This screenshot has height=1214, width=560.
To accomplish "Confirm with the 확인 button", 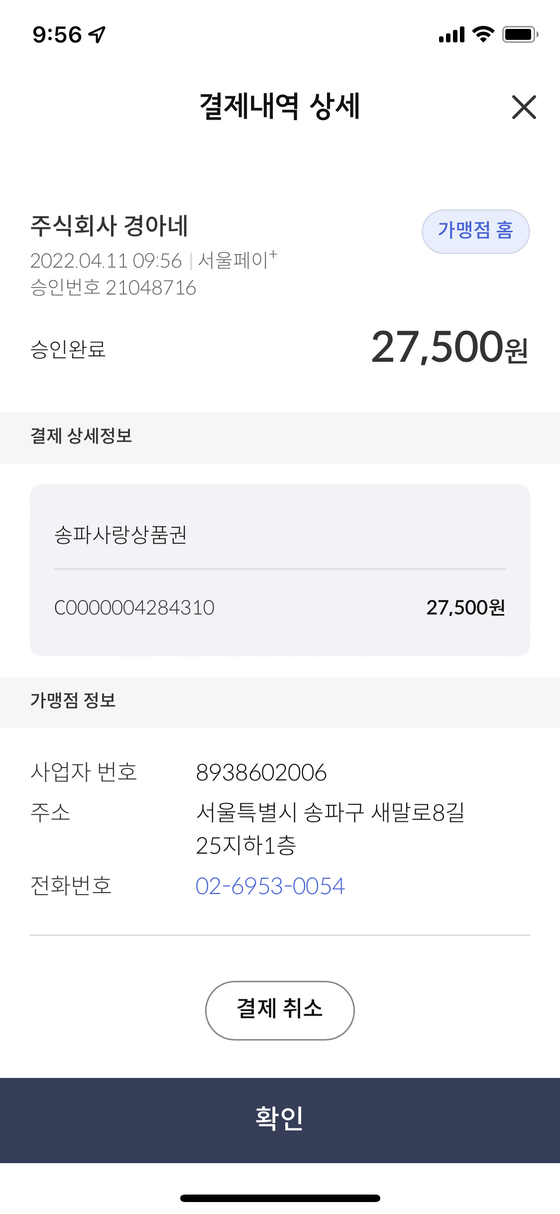I will [x=280, y=1120].
